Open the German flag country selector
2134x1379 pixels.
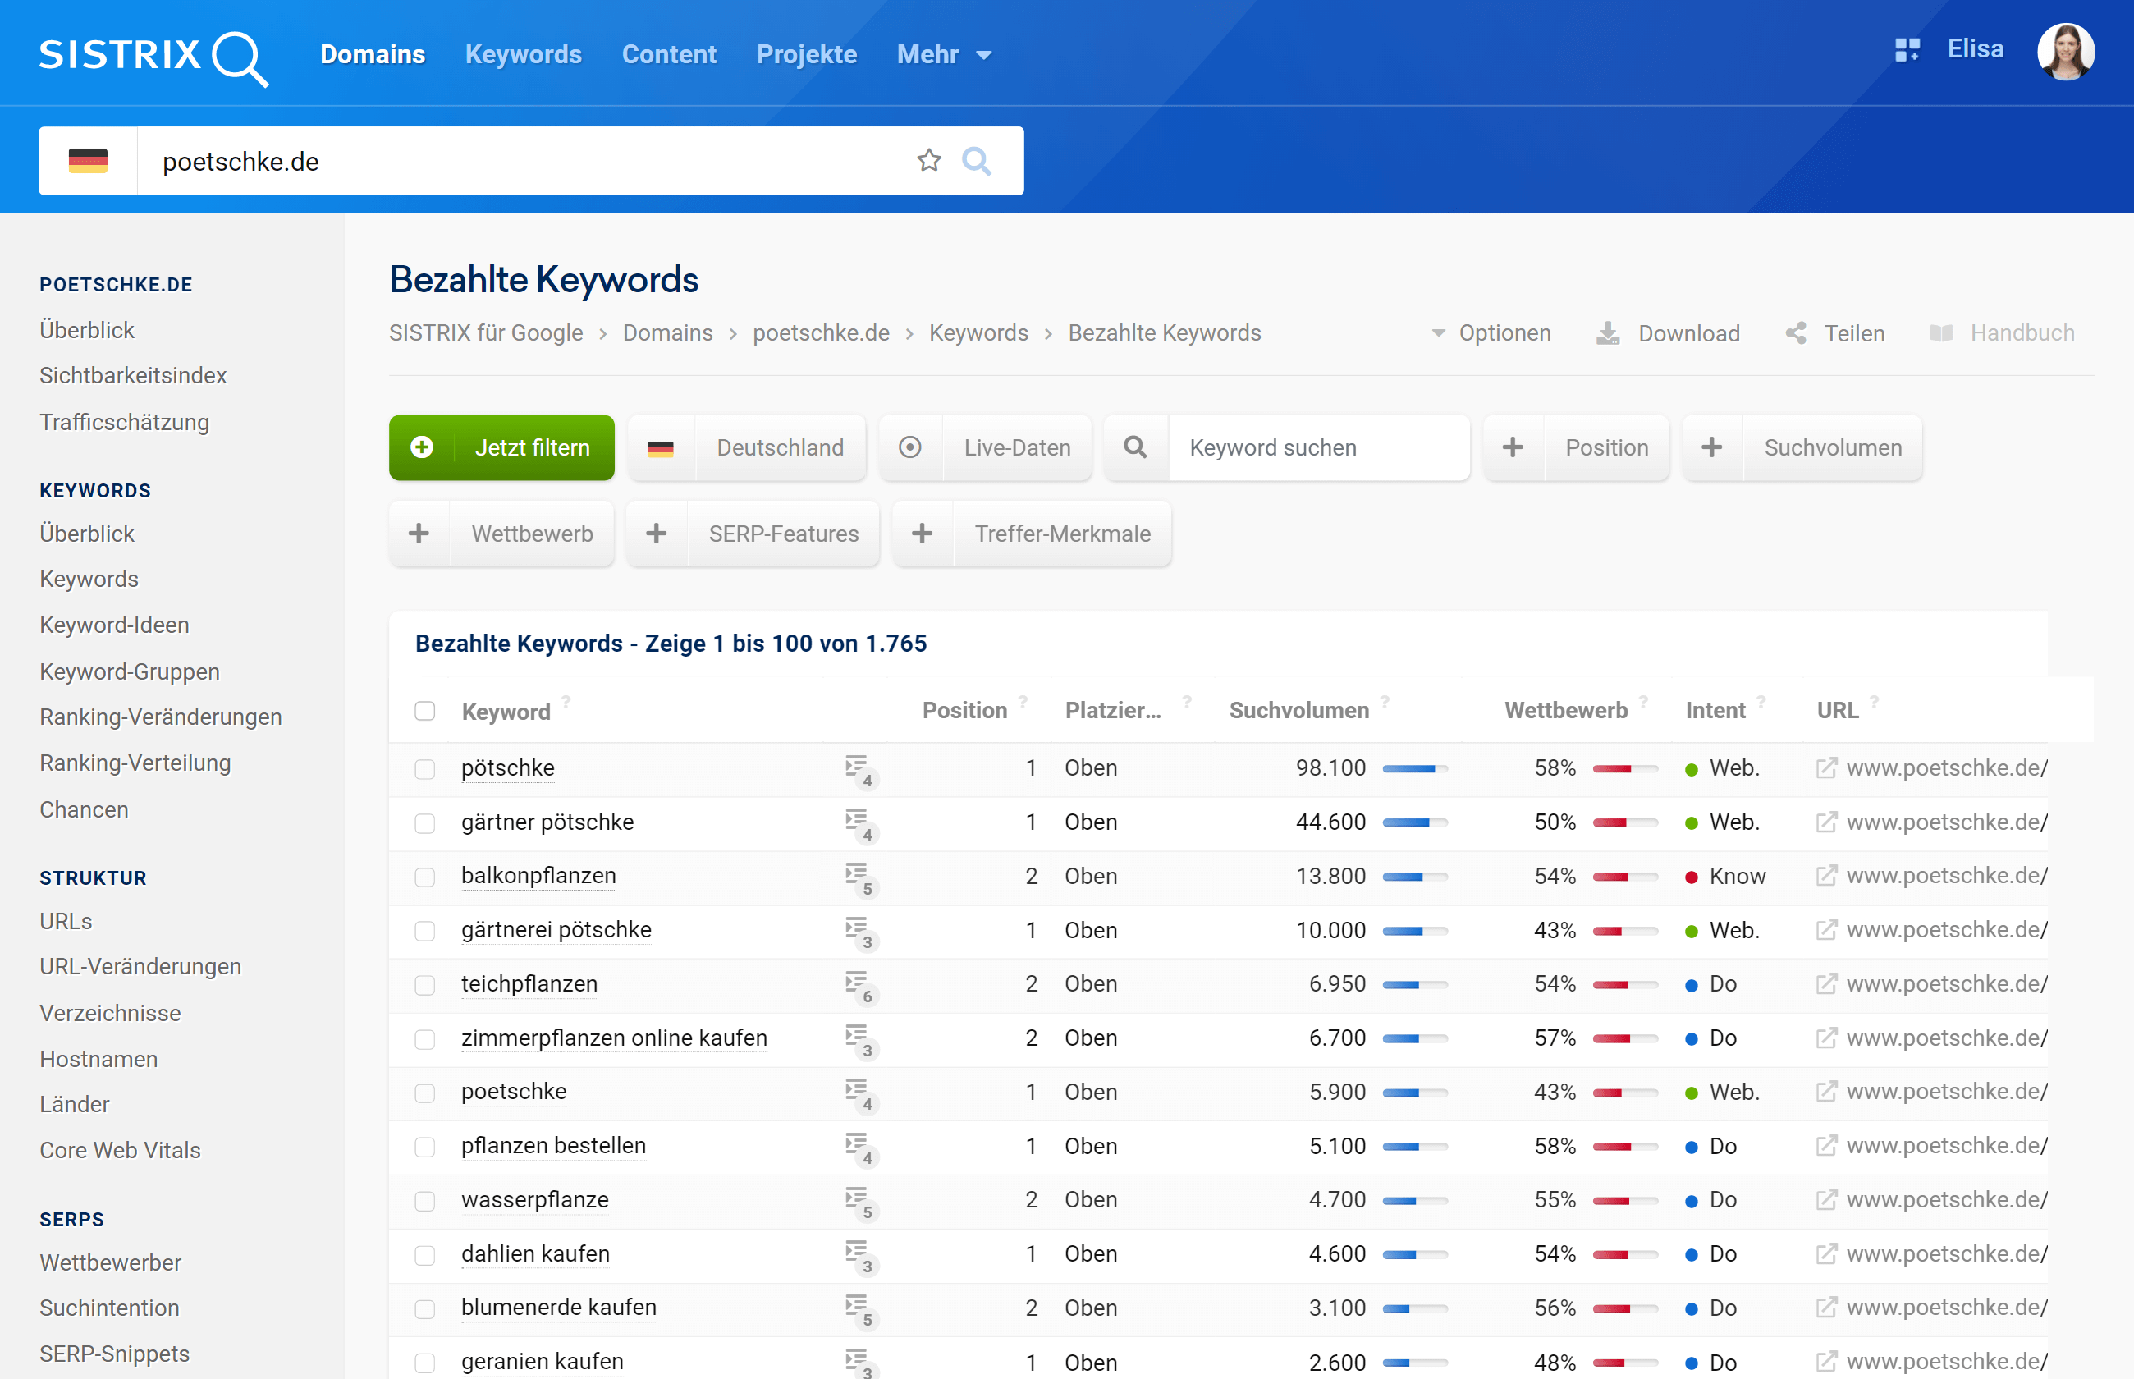[88, 161]
